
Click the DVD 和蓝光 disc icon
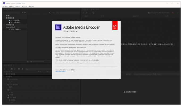point(8,85)
